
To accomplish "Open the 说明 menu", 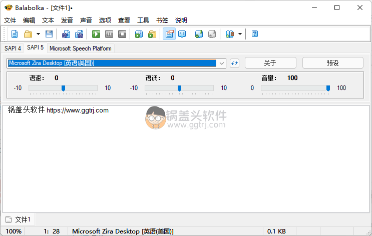I will (181, 20).
